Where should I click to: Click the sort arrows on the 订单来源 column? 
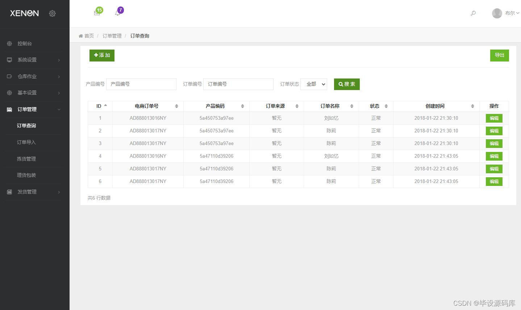click(x=297, y=106)
